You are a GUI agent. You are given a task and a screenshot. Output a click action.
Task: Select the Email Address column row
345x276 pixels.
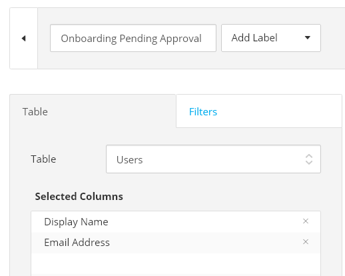coord(176,243)
